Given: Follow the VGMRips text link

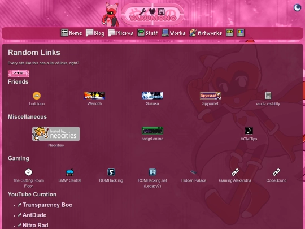Looking at the screenshot, I should tap(249, 139).
